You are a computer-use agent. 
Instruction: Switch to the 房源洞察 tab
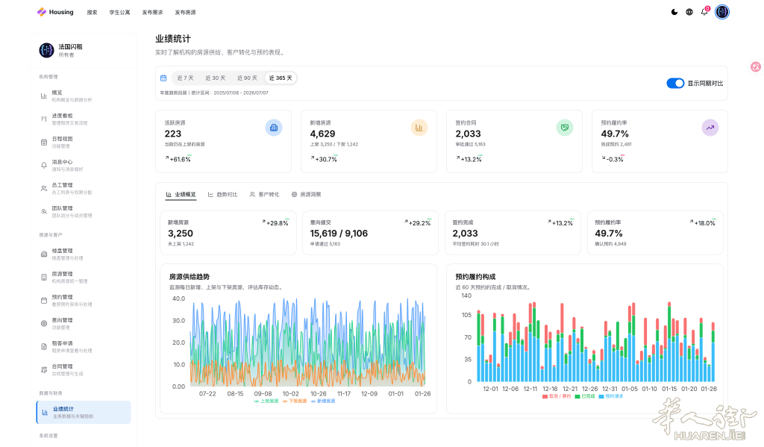307,195
